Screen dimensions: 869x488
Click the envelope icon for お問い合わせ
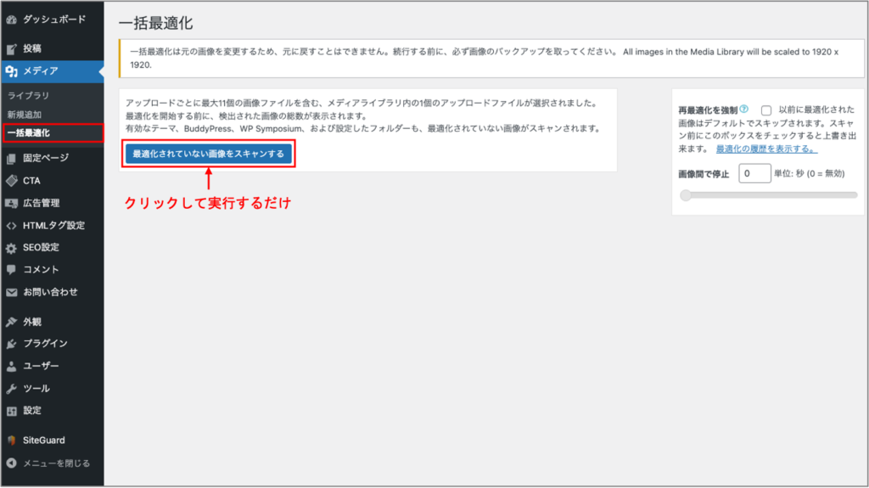pos(11,292)
